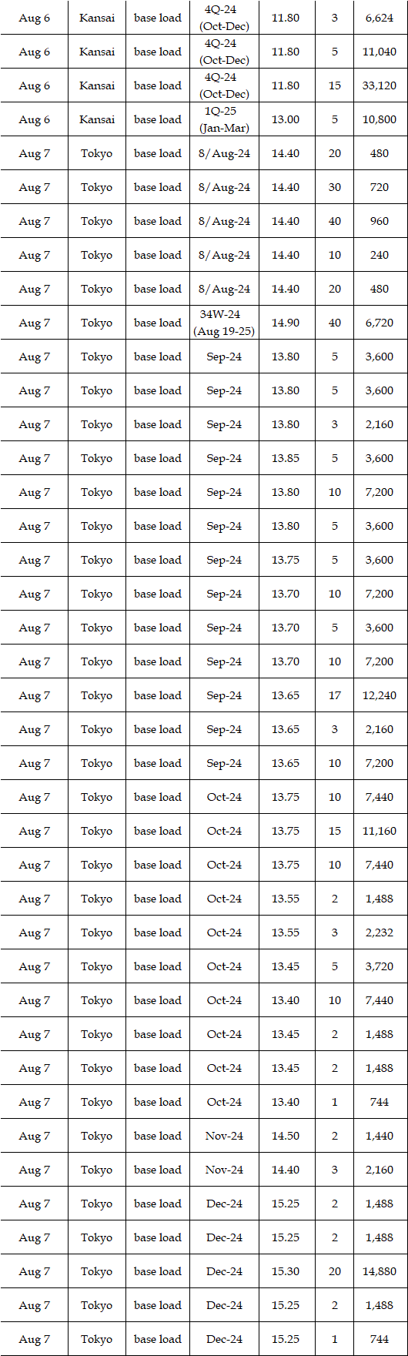The height and width of the screenshot is (1356, 408).
Task: Select the 10,800 volume cell
Action: coord(380,119)
